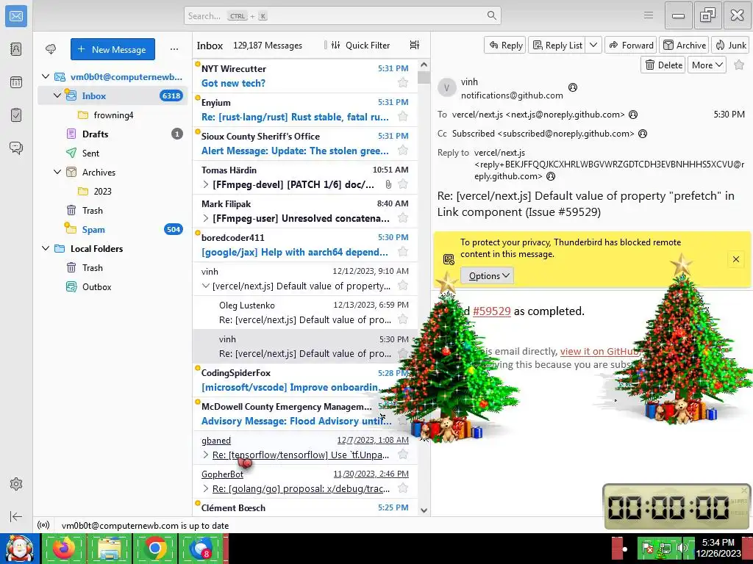Star the Mark Filipak message
Viewport: 753px width, 564px height.
coord(403,218)
